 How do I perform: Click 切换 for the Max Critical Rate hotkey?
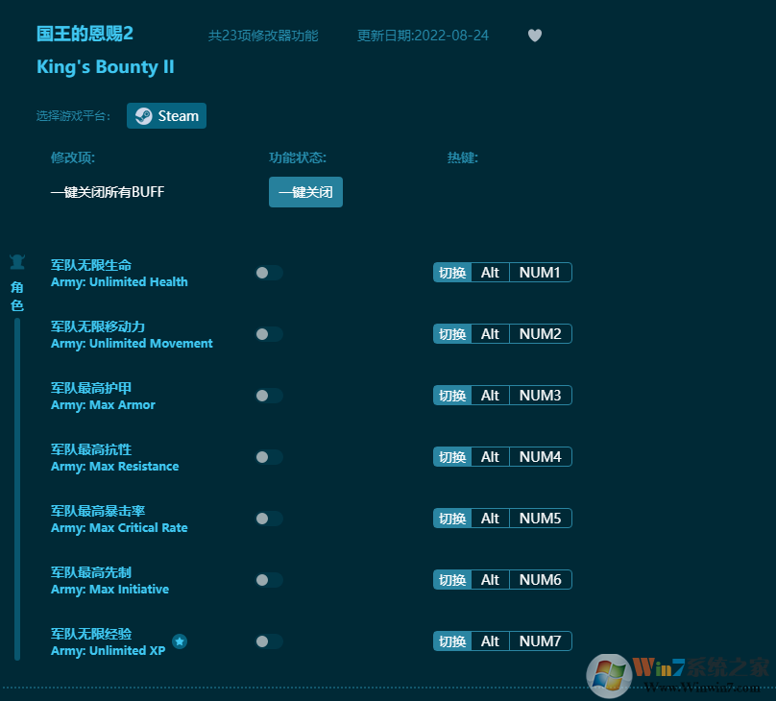tap(451, 518)
